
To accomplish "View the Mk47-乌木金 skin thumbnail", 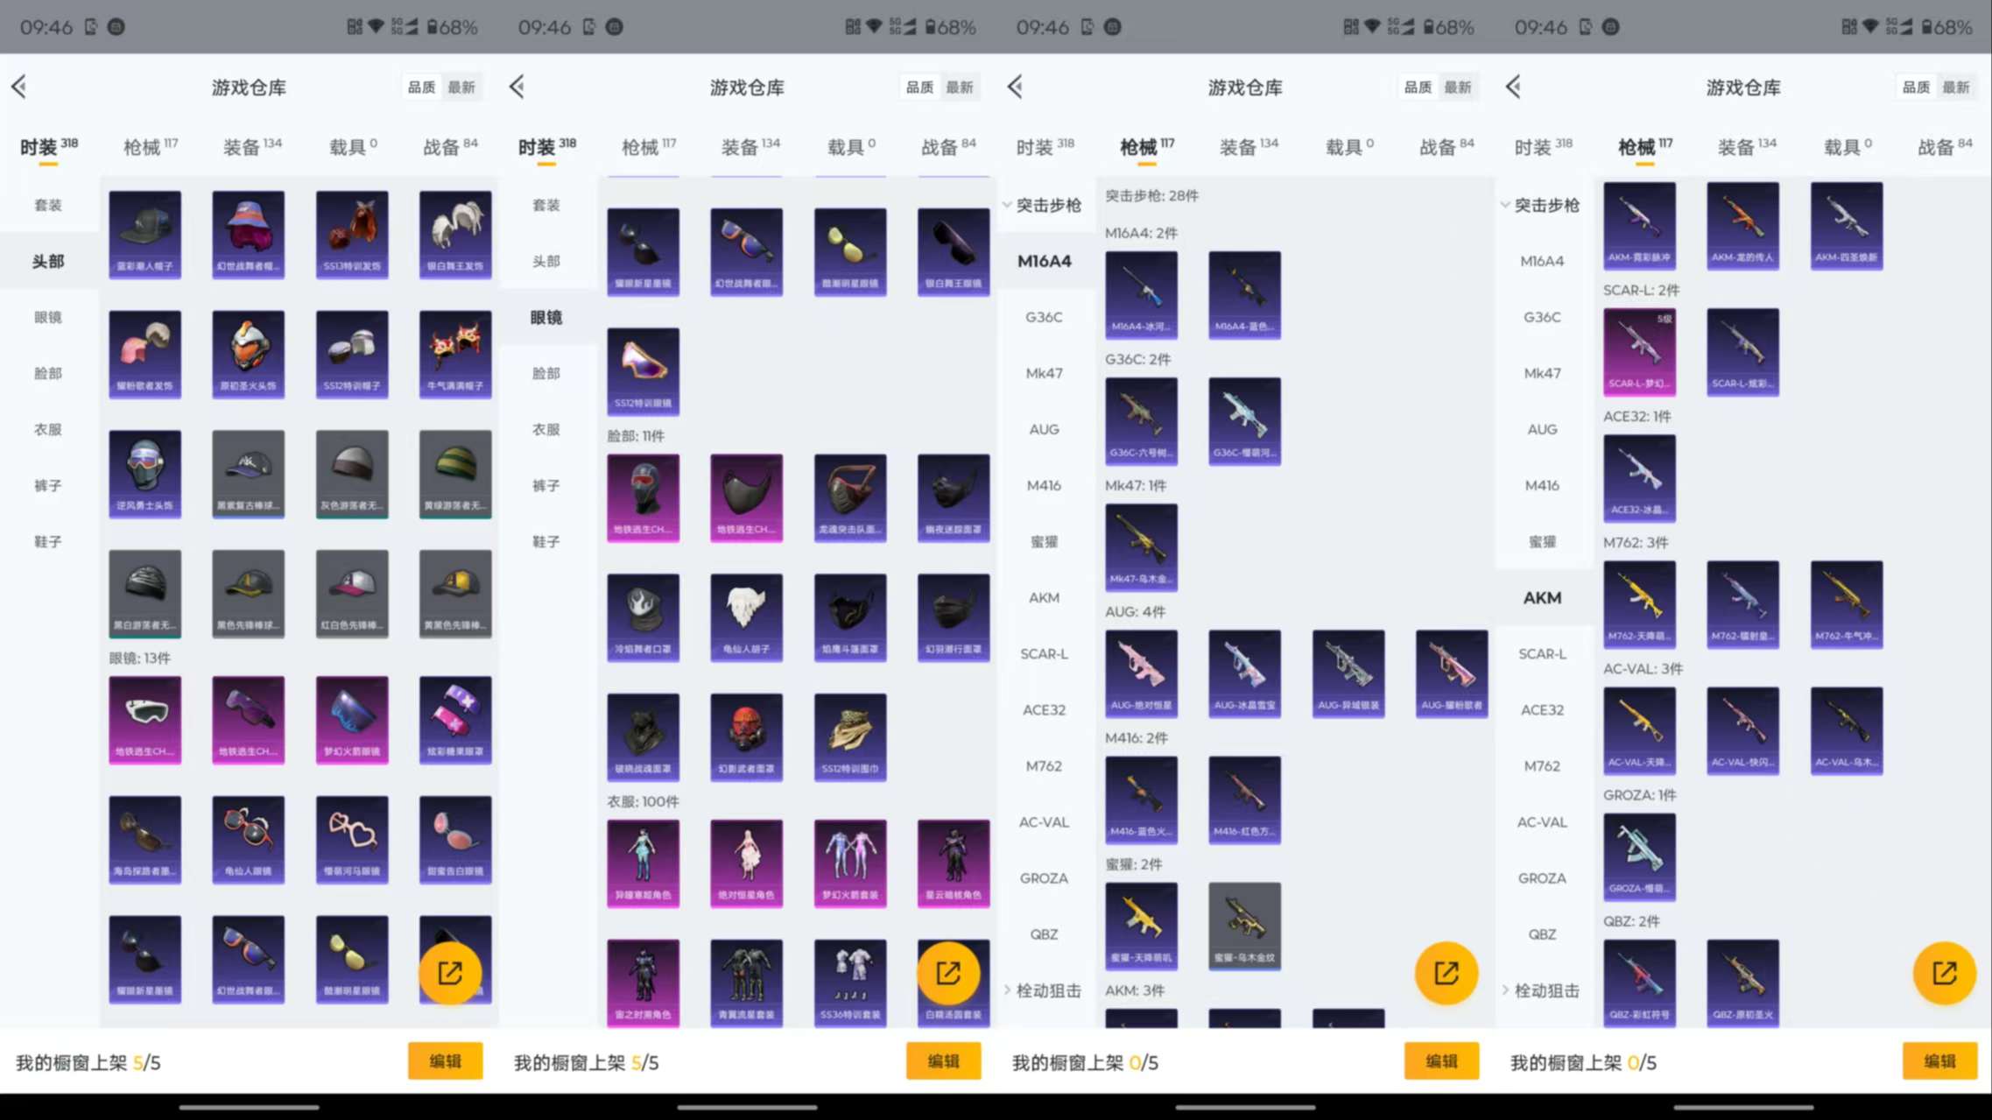I will coord(1142,546).
